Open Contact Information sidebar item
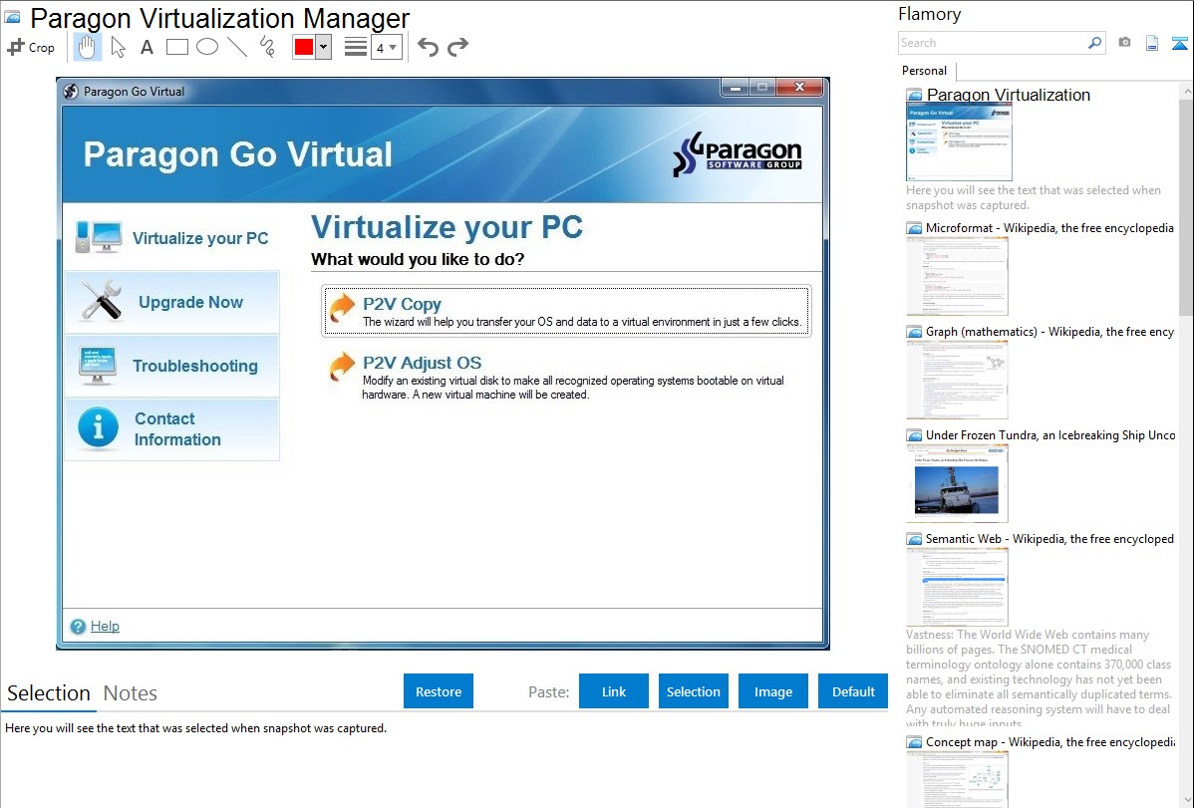Image resolution: width=1194 pixels, height=808 pixels. coord(172,429)
